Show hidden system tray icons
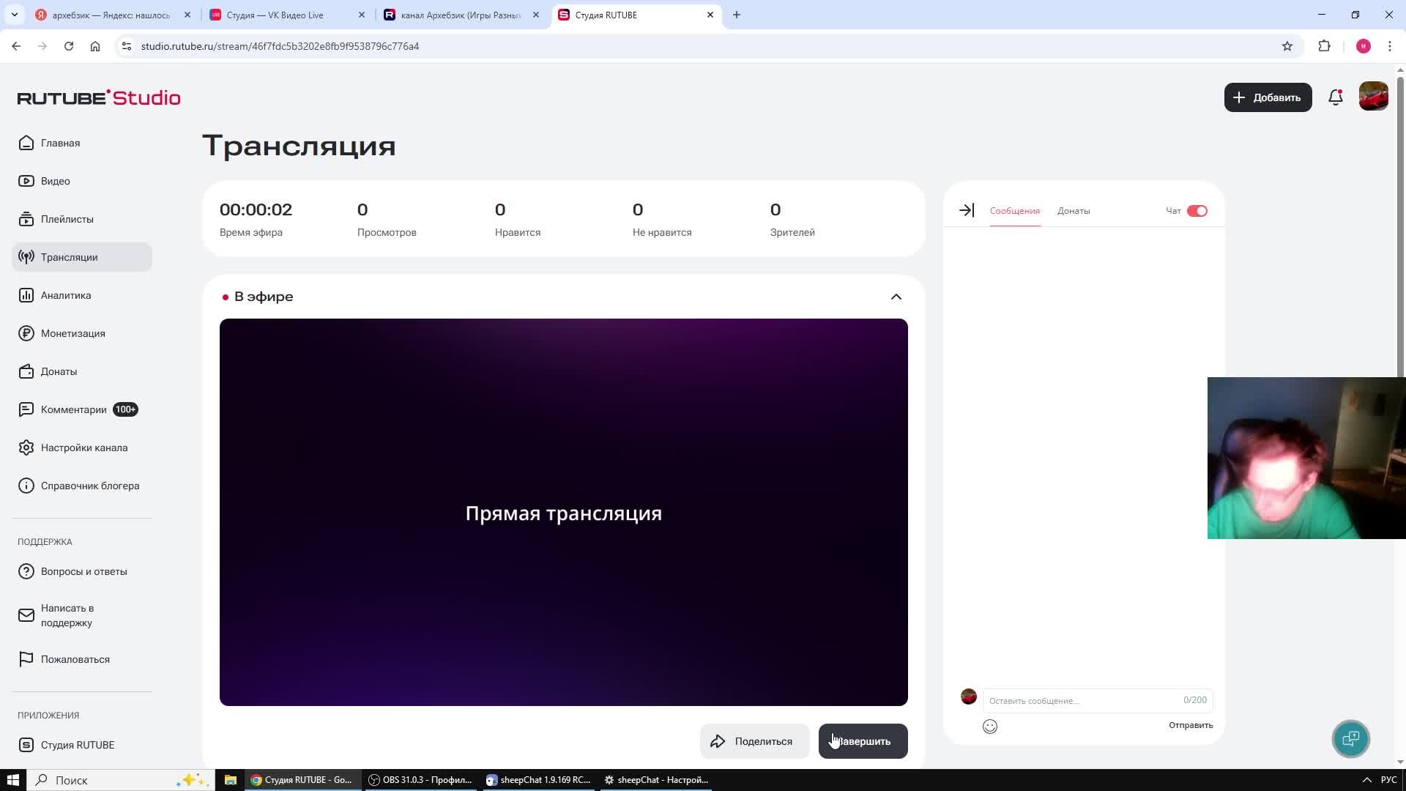 tap(1366, 780)
